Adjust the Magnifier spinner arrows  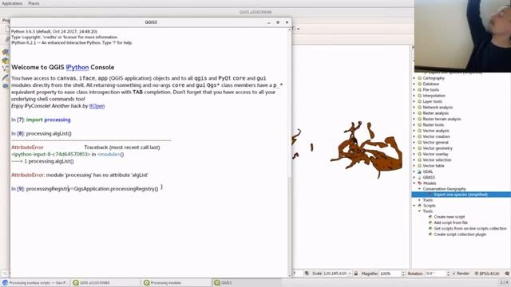(403, 273)
